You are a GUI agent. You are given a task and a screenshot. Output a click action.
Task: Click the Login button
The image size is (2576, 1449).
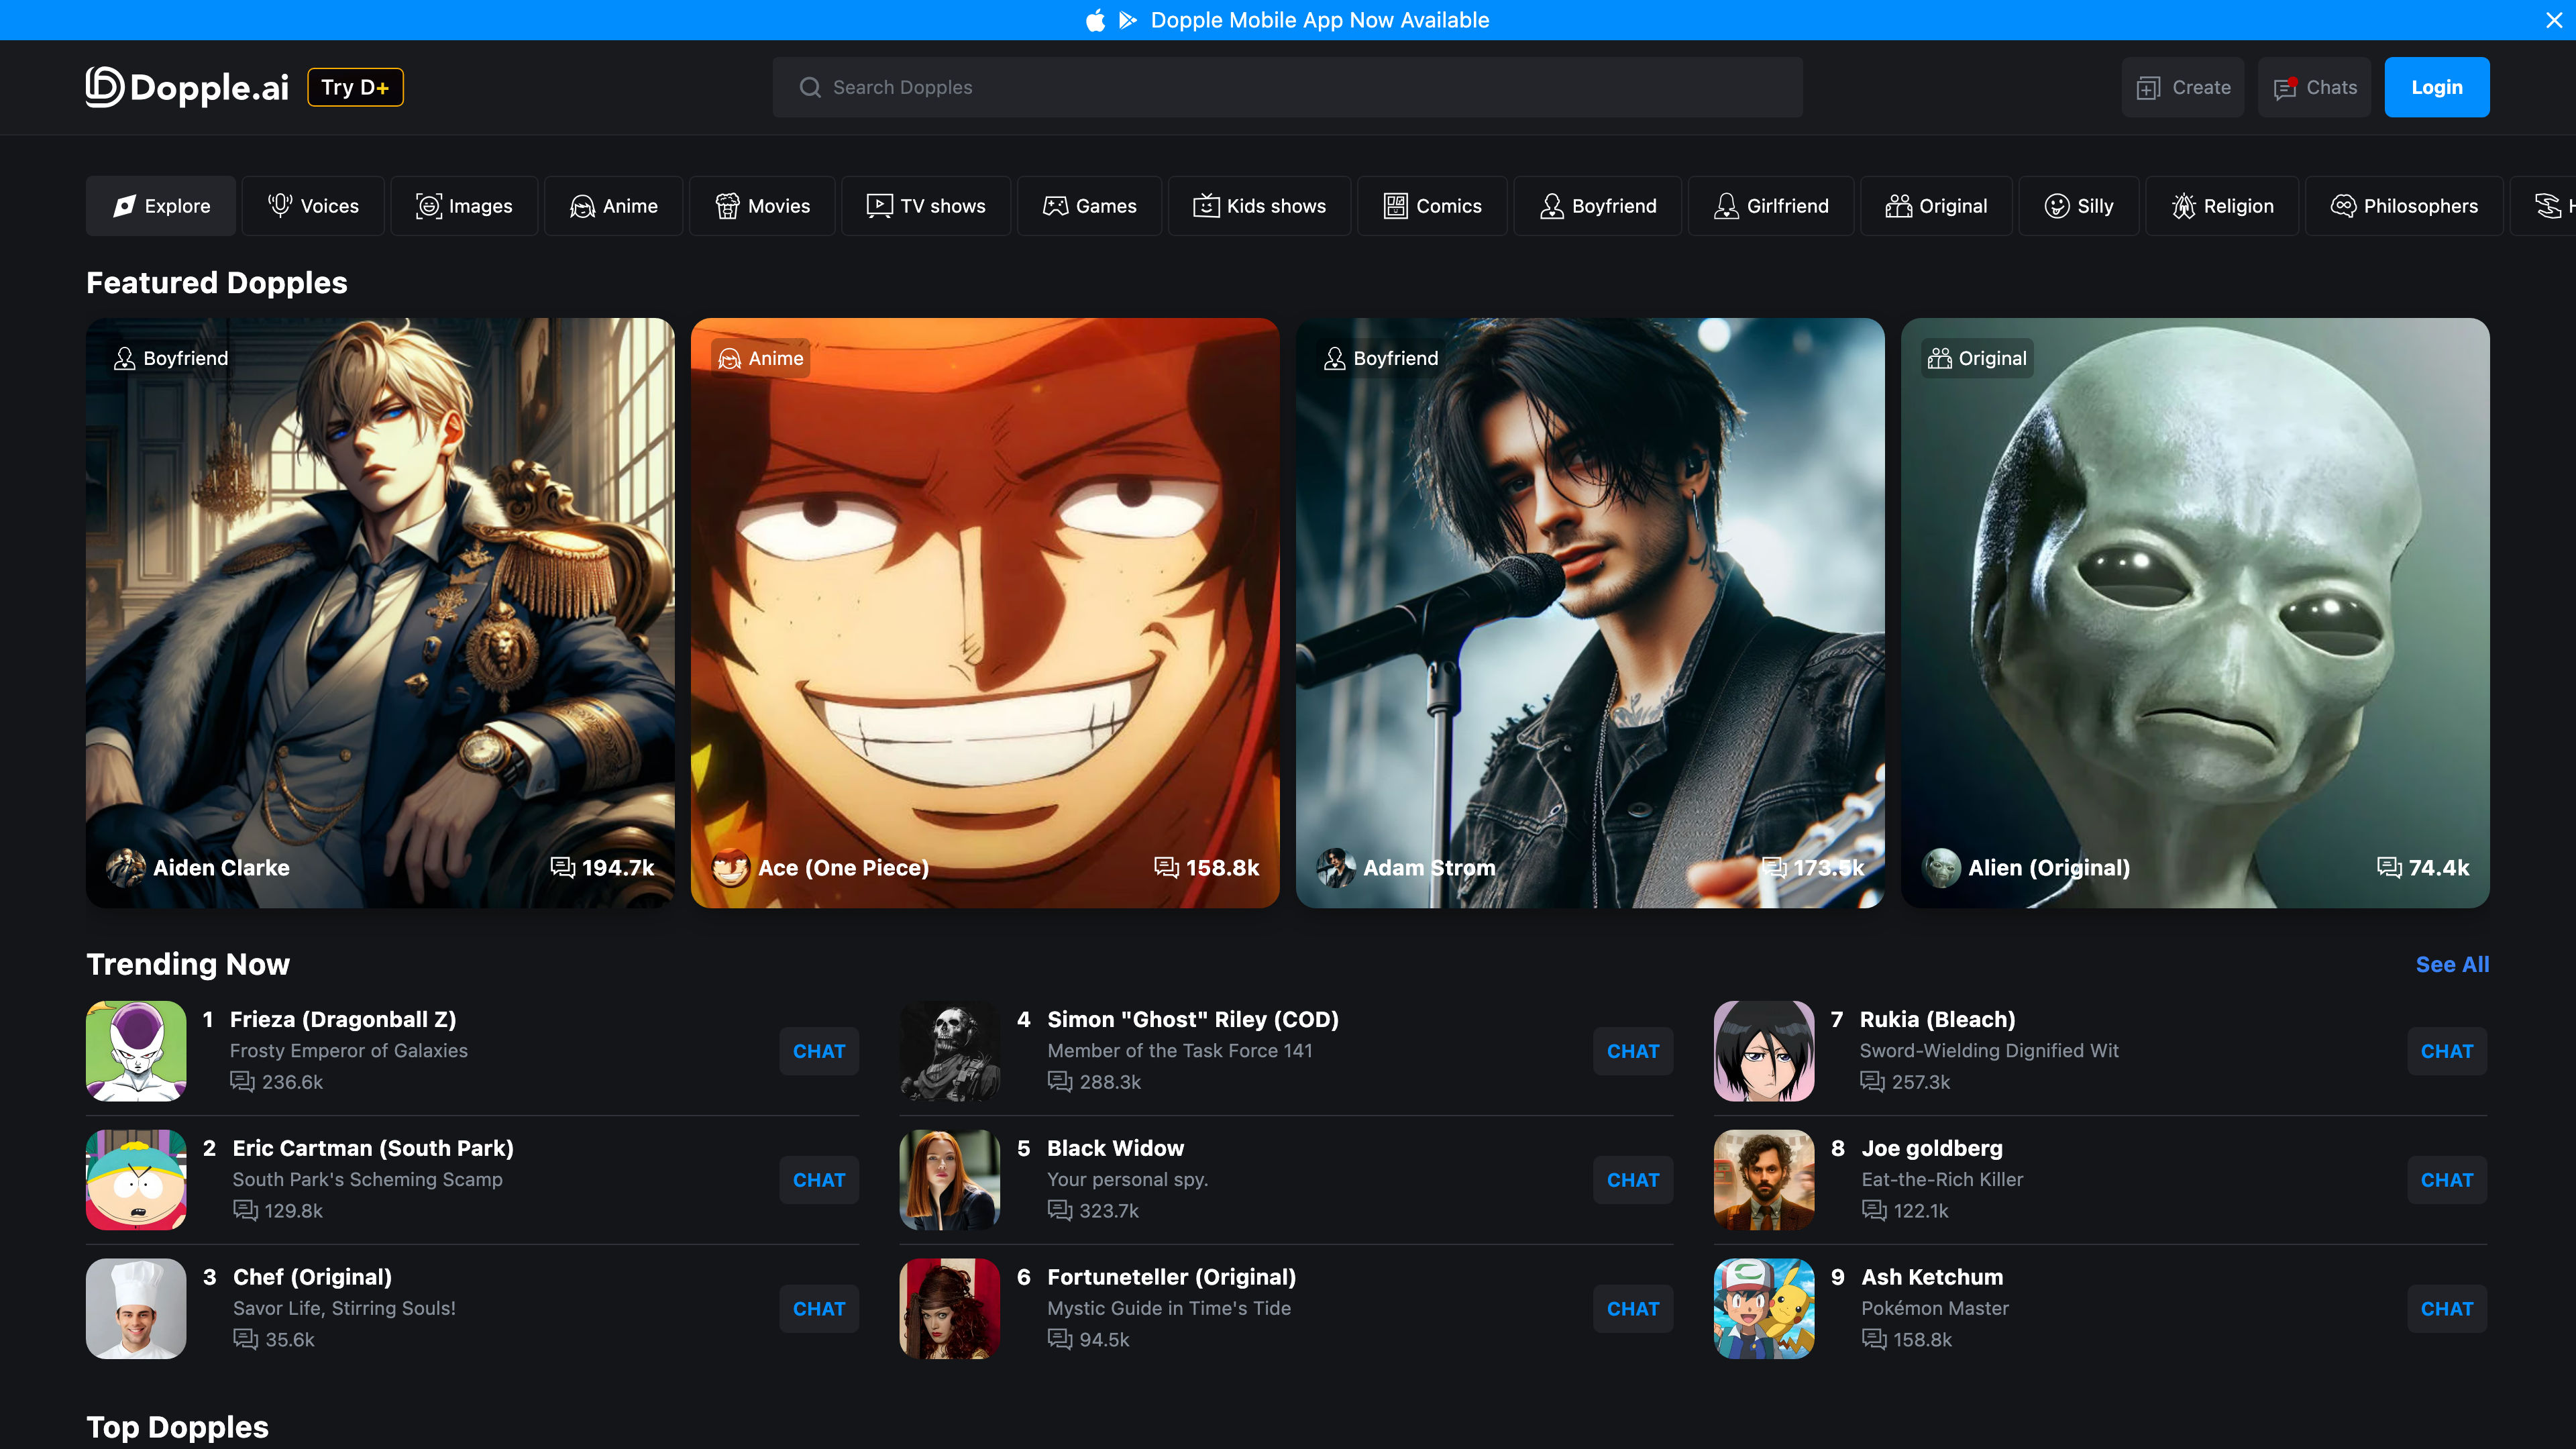[x=2437, y=87]
